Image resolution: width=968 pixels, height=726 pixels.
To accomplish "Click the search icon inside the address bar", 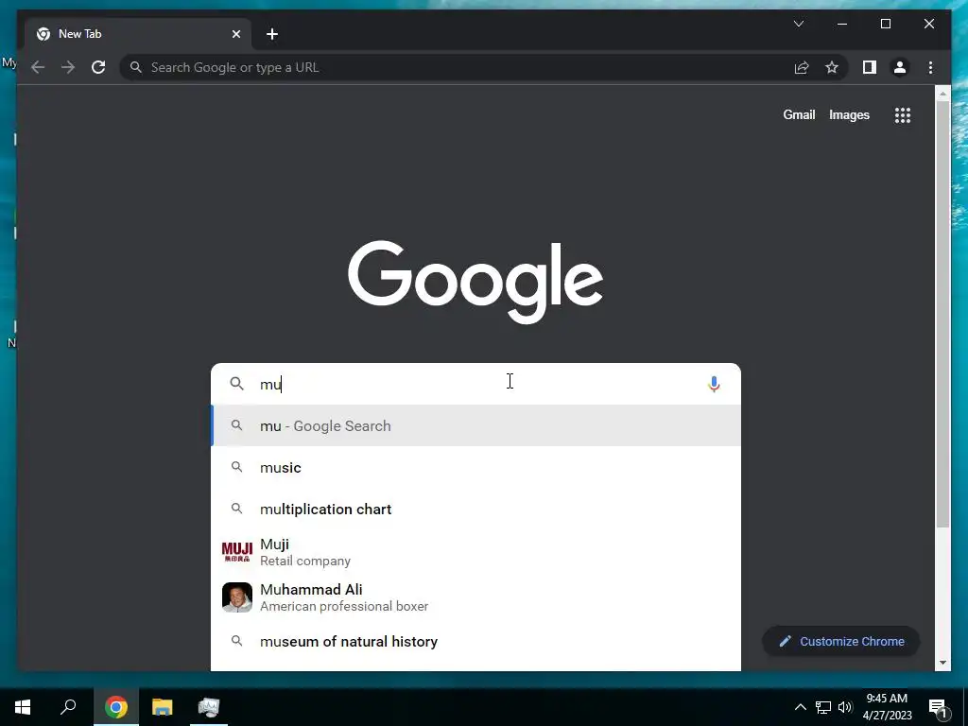I will (x=136, y=67).
